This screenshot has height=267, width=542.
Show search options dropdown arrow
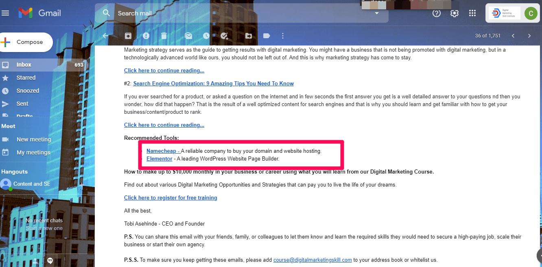click(377, 13)
